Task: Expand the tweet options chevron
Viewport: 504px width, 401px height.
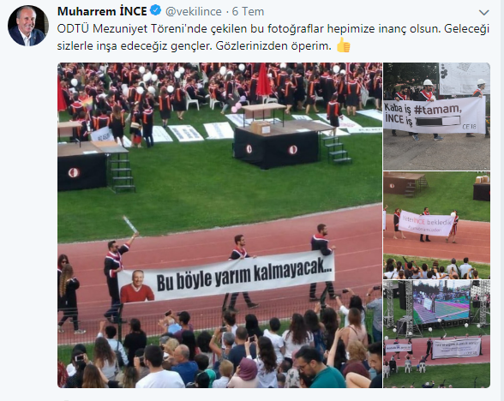Action: pyautogui.click(x=483, y=13)
